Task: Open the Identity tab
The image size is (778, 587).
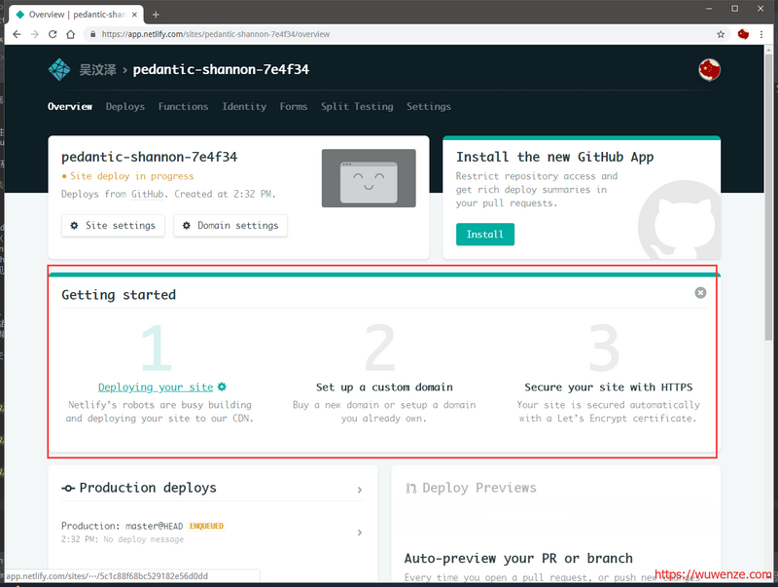Action: click(x=244, y=106)
